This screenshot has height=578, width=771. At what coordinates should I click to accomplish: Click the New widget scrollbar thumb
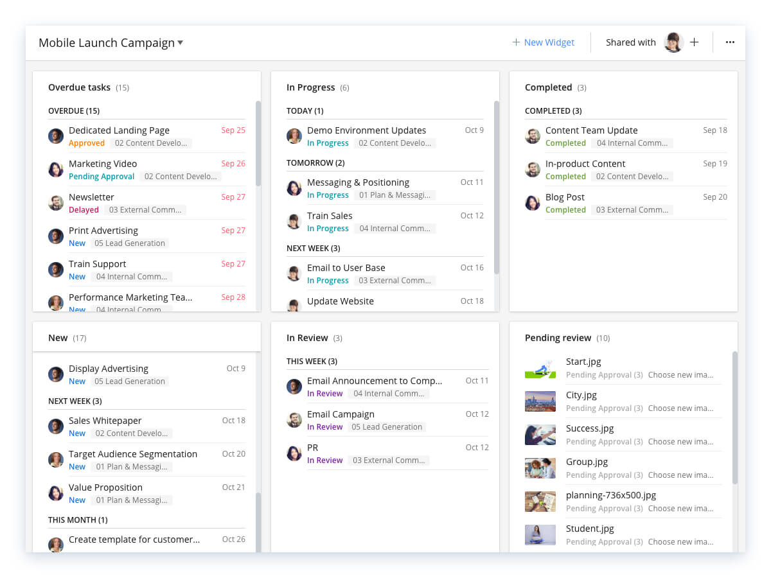pyautogui.click(x=258, y=522)
